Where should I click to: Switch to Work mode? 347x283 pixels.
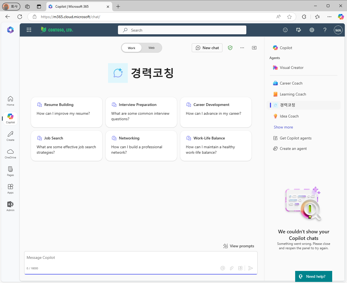[x=132, y=48]
